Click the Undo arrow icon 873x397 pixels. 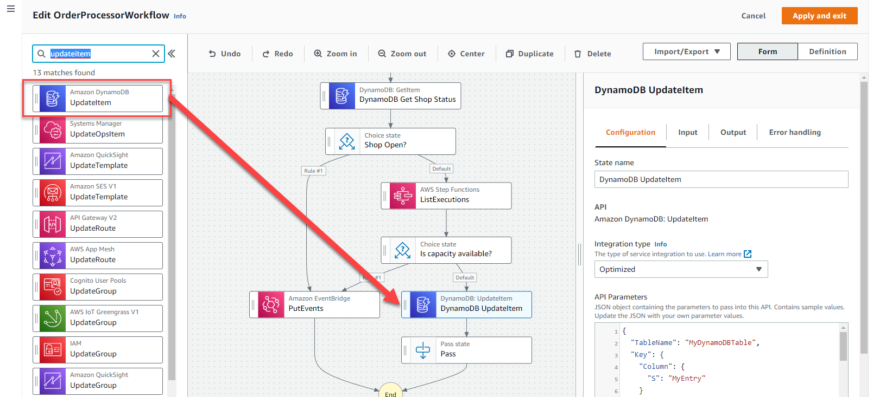[212, 54]
